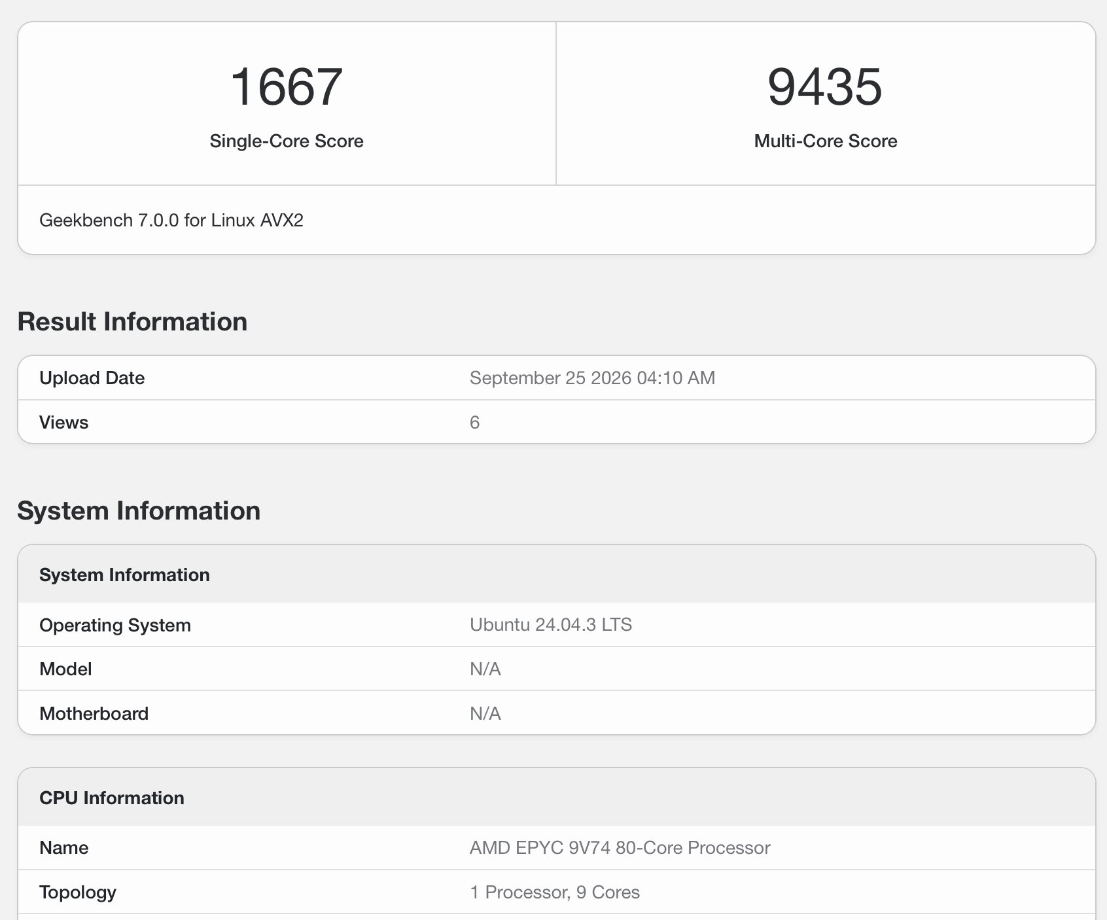Click the CPU Information table header

tap(112, 798)
